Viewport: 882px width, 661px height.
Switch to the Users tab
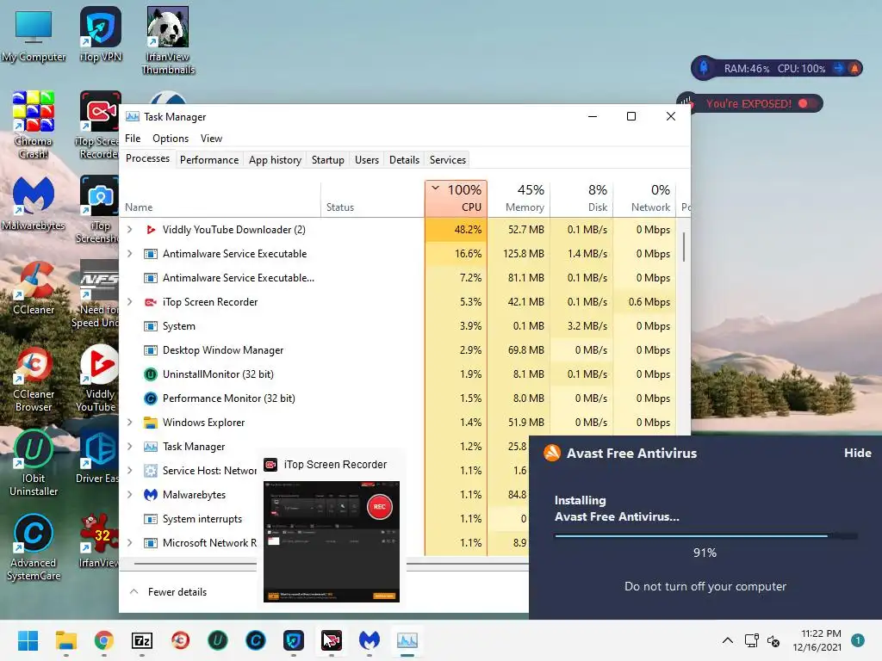click(367, 159)
